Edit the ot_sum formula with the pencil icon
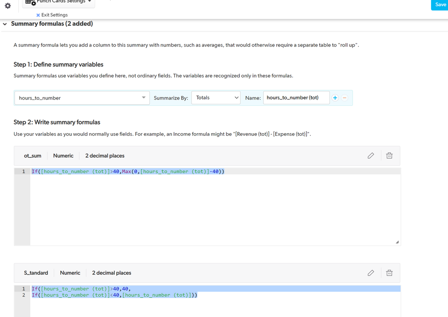This screenshot has width=448, height=317. click(x=370, y=156)
